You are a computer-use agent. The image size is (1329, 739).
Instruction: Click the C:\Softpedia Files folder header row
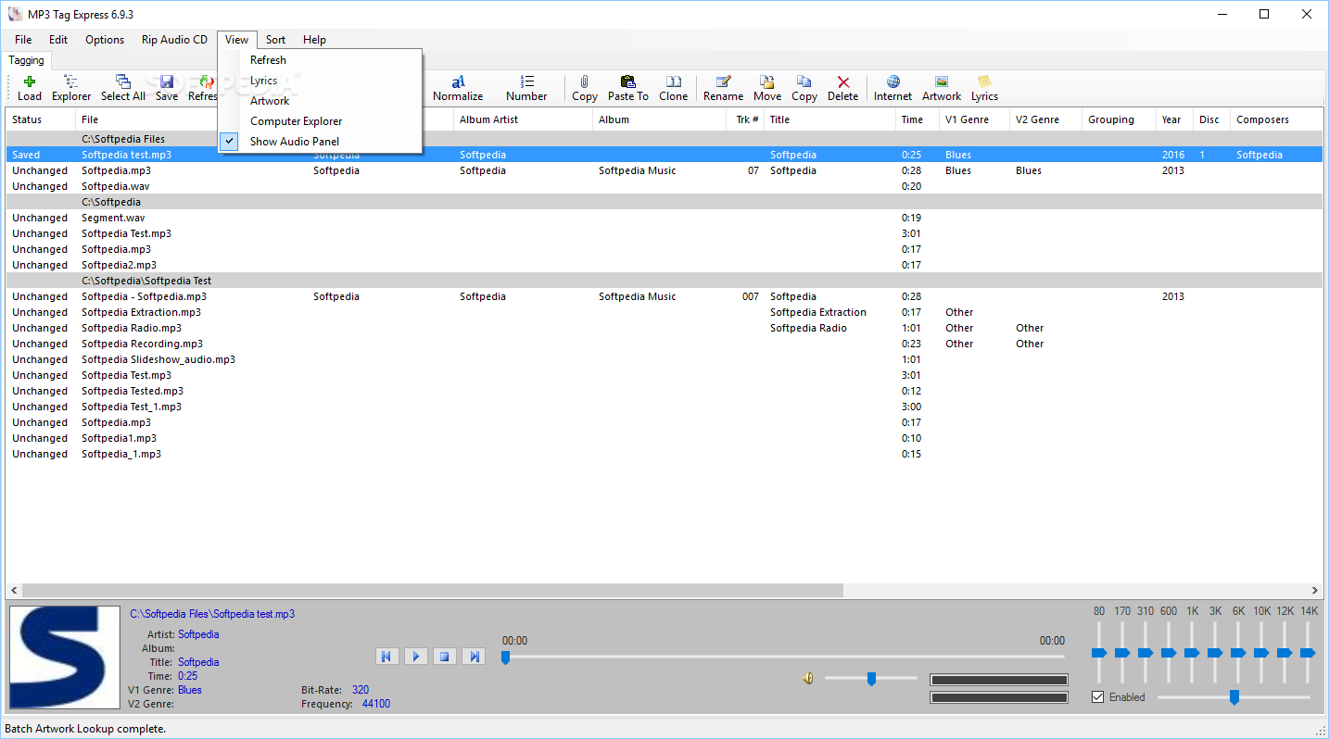(664, 139)
